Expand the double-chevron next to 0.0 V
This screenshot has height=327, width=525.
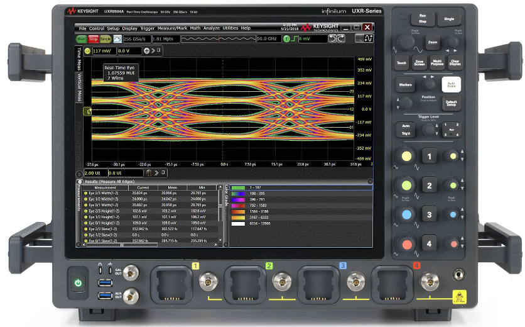tap(154, 50)
